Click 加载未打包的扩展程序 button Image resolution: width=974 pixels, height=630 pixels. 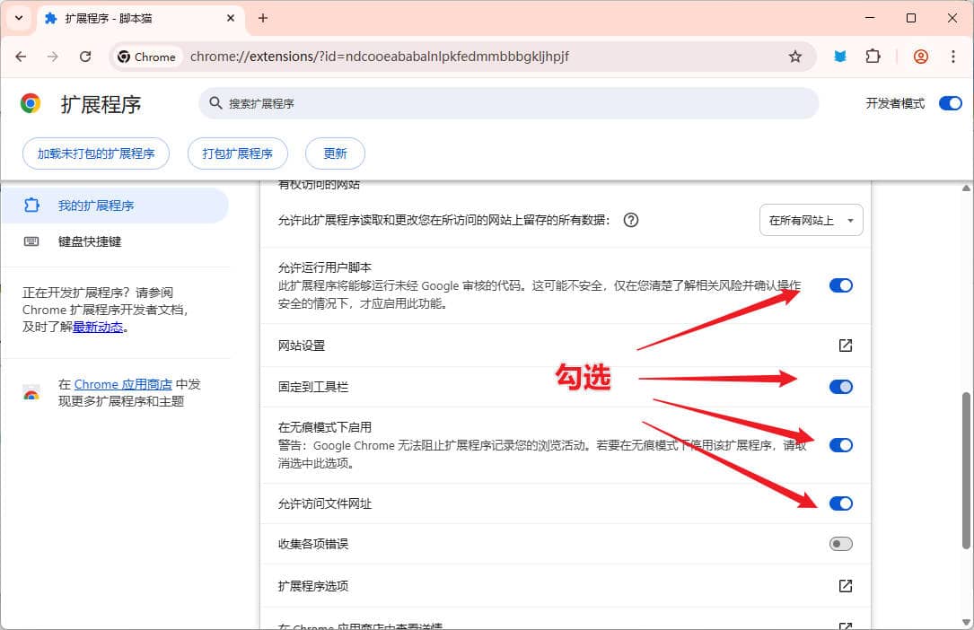click(x=96, y=153)
